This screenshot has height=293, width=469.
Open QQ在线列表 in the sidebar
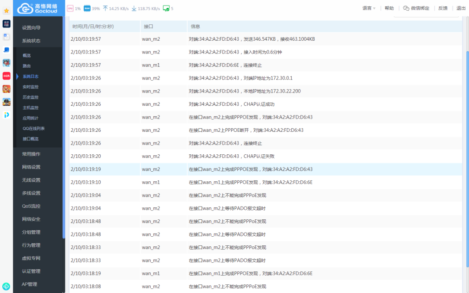[33, 128]
